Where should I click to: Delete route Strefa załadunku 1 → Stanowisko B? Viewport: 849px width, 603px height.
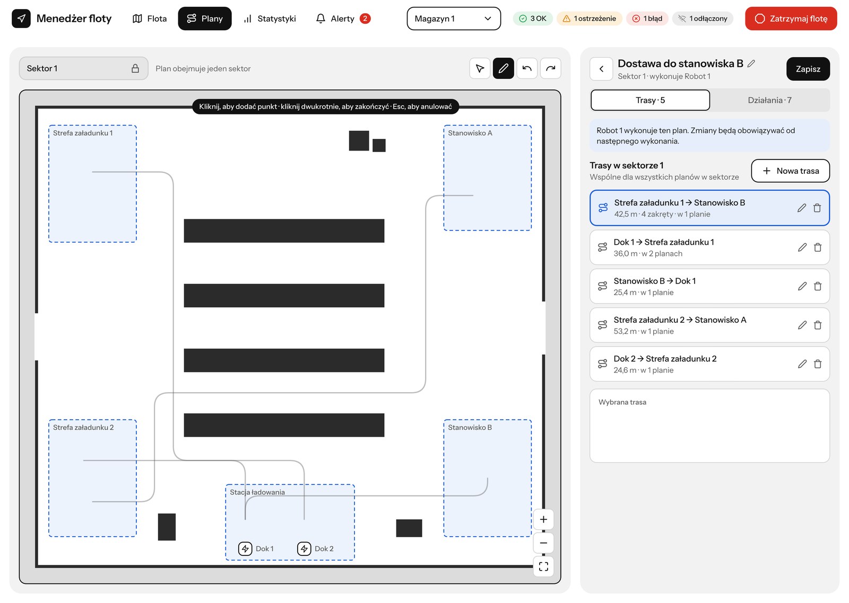[x=817, y=208]
